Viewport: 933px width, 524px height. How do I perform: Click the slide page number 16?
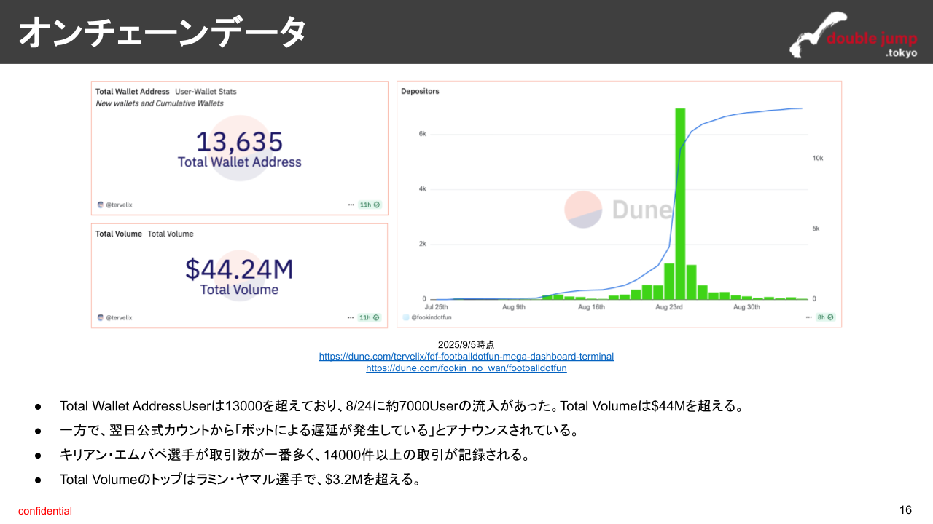click(x=905, y=510)
